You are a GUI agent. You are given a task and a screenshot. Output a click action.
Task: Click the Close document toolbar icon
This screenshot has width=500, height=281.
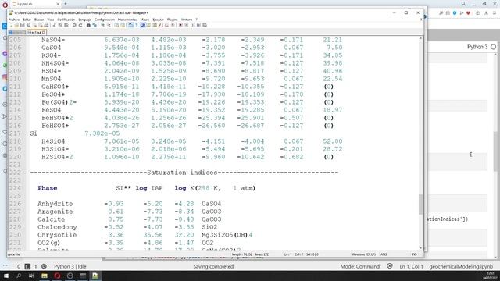pos(34,25)
